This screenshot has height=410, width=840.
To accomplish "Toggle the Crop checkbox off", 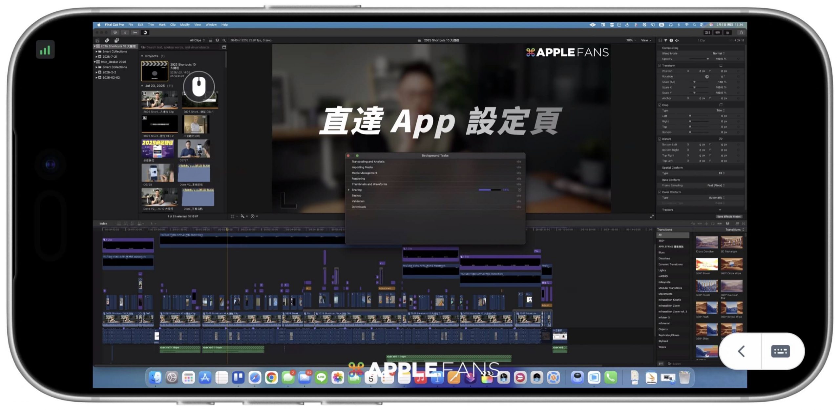I will pyautogui.click(x=660, y=105).
